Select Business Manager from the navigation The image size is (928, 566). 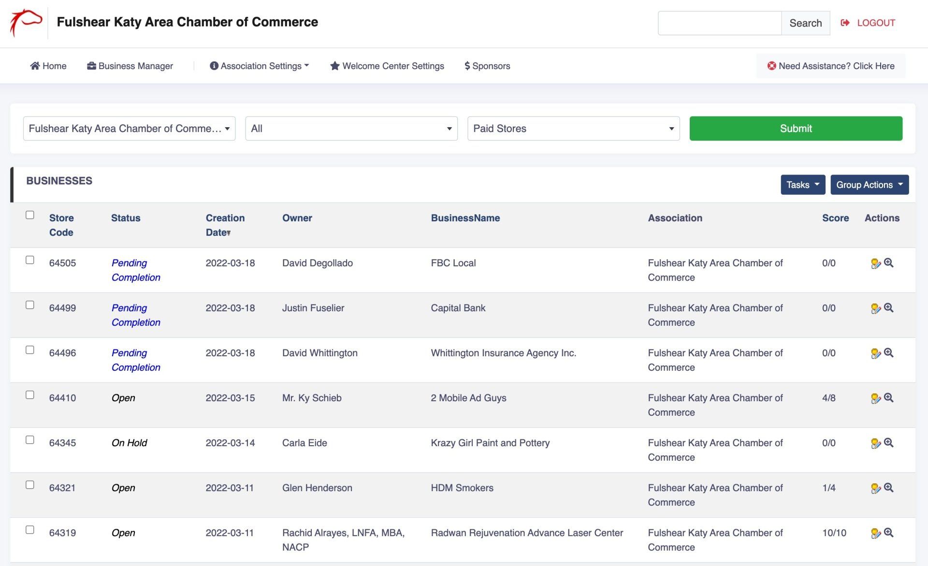pyautogui.click(x=135, y=66)
